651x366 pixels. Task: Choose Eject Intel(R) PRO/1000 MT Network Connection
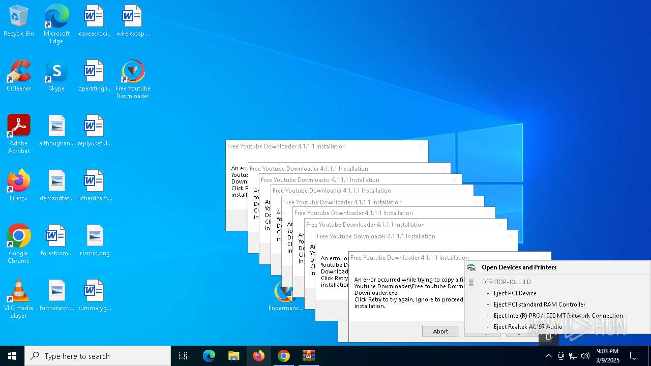click(x=557, y=316)
